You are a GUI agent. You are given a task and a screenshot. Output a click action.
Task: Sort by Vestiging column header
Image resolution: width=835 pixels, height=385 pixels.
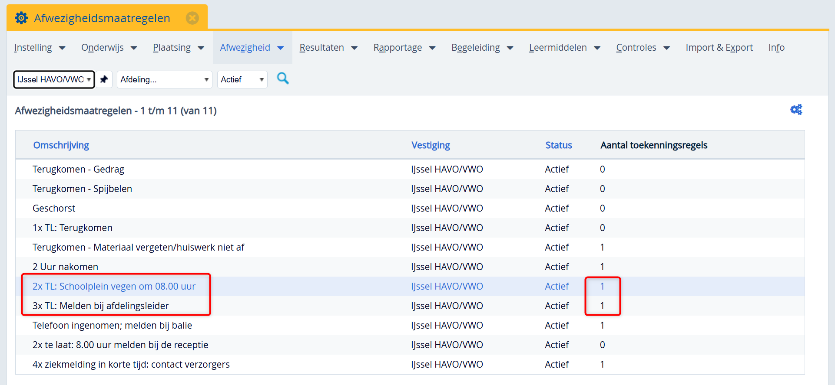(431, 145)
